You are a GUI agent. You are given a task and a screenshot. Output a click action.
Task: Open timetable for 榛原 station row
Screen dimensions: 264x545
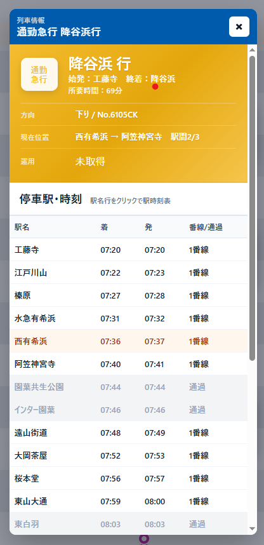click(x=129, y=295)
